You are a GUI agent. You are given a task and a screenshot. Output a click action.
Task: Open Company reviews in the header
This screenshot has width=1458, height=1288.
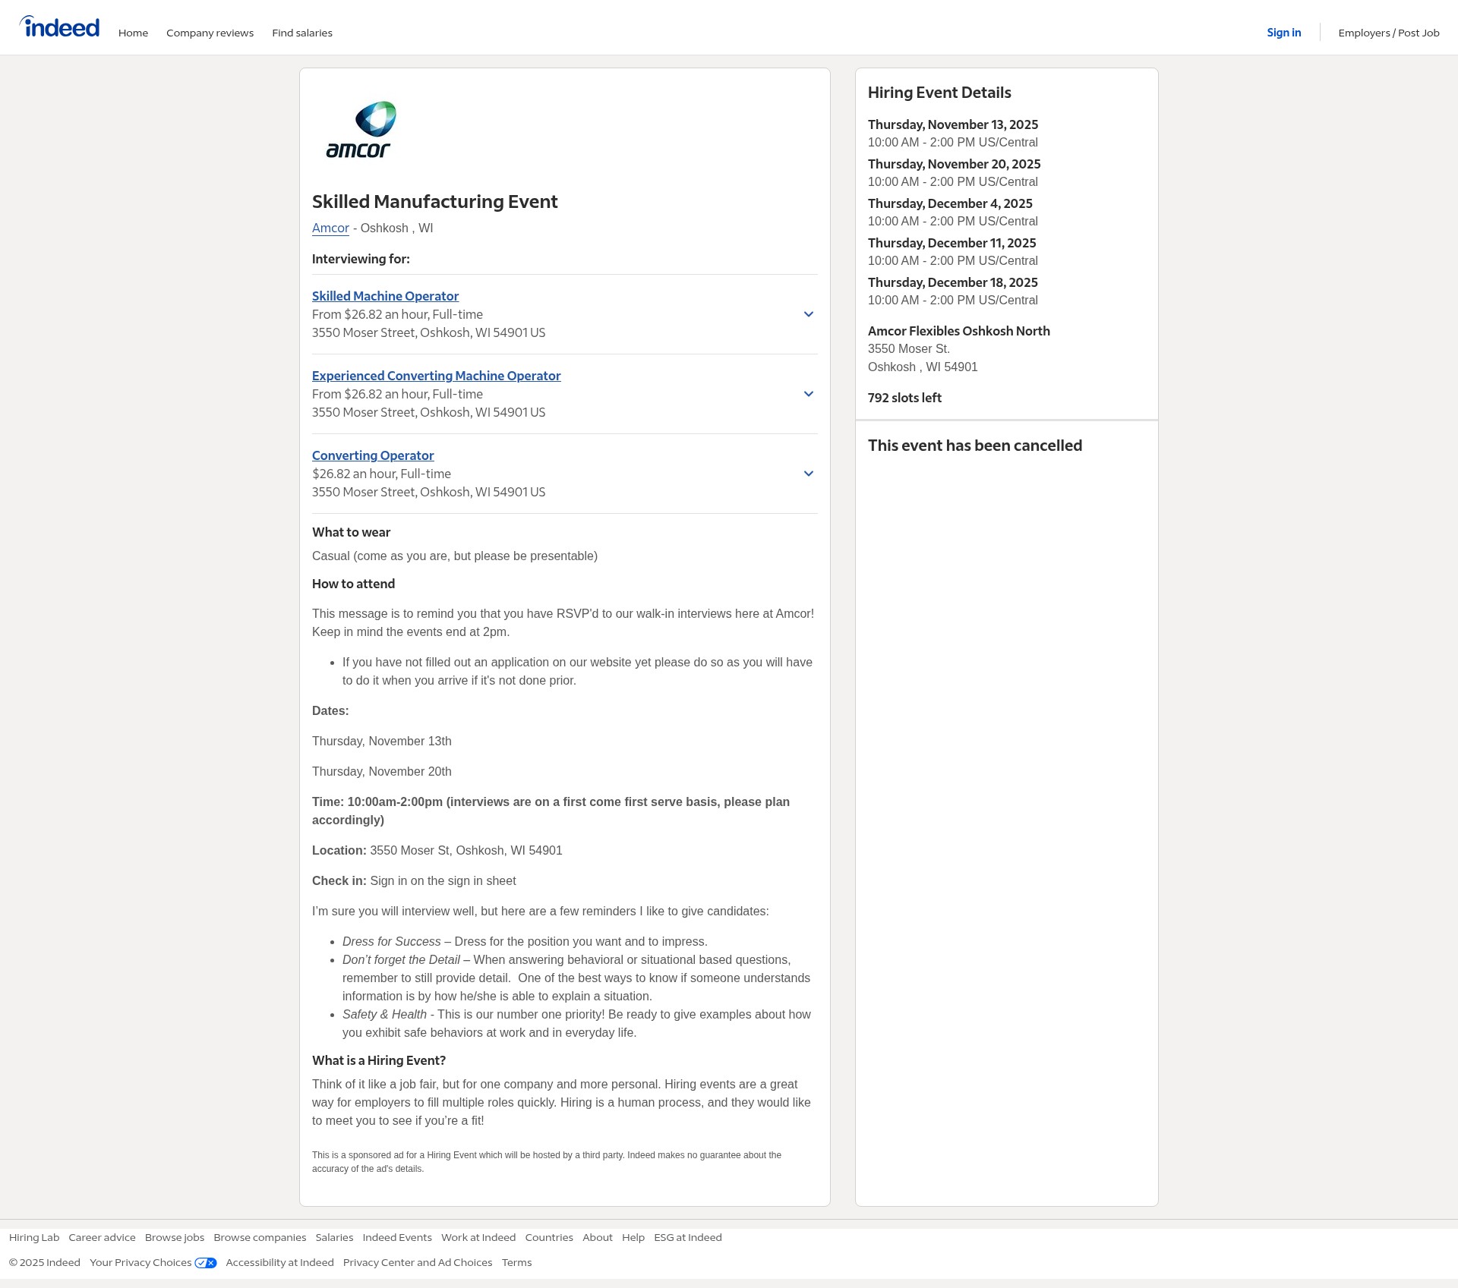[x=210, y=33]
